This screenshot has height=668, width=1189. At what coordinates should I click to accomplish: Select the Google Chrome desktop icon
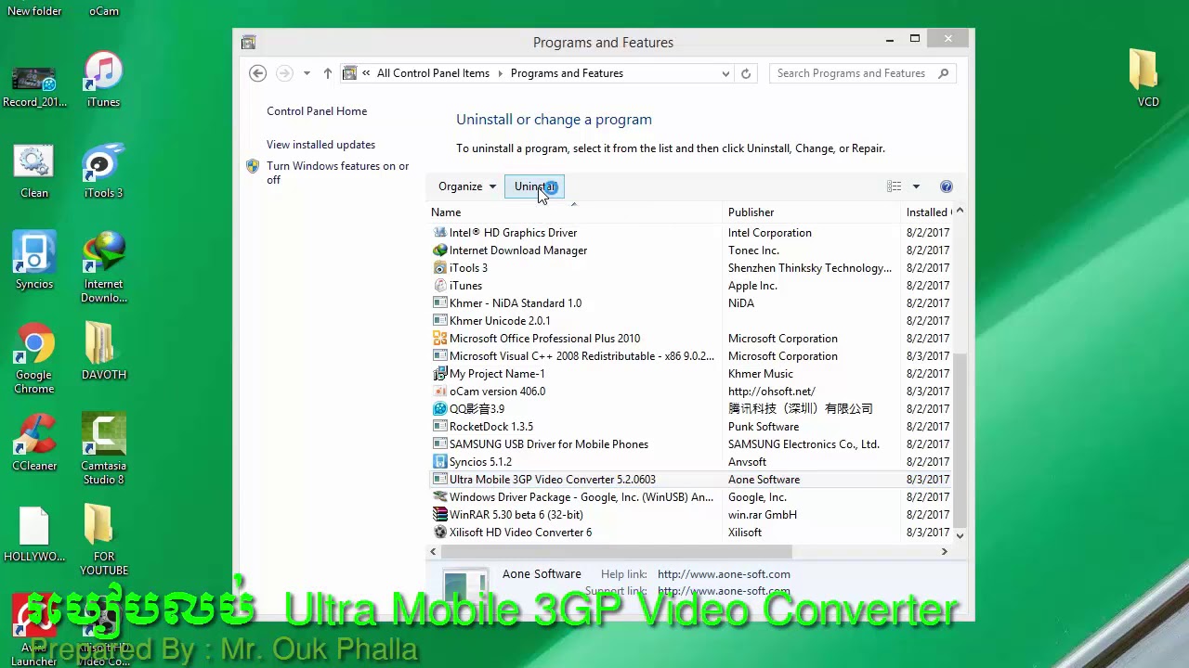(x=34, y=359)
